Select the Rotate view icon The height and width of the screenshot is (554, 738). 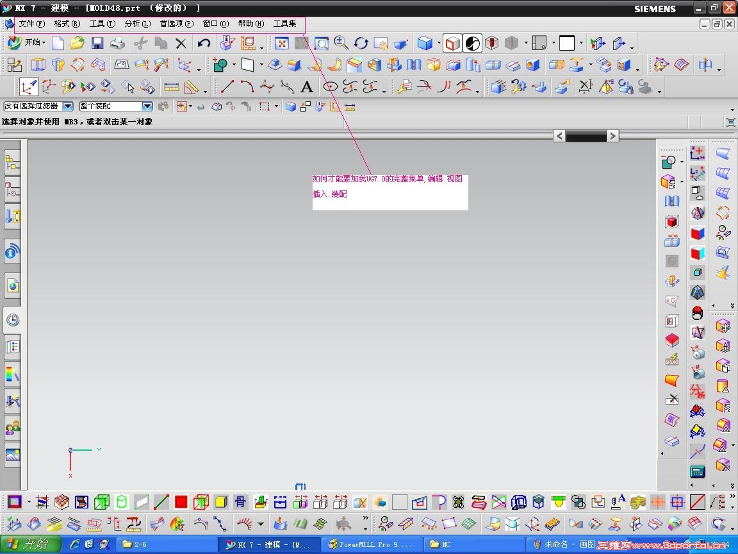tap(361, 44)
